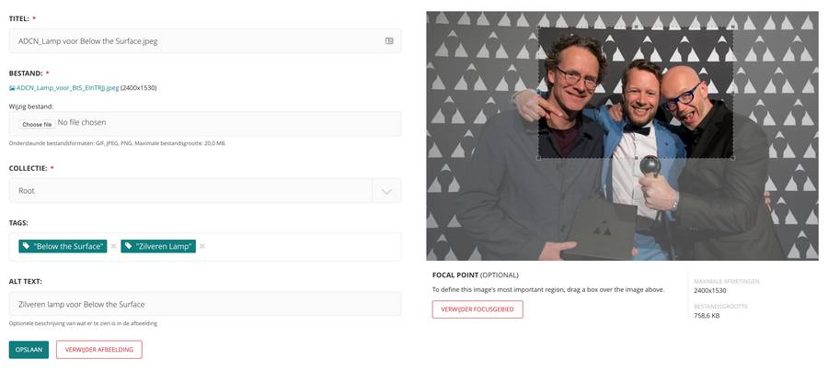
Task: Expand the Collectie dropdown chevron
Action: tap(386, 191)
